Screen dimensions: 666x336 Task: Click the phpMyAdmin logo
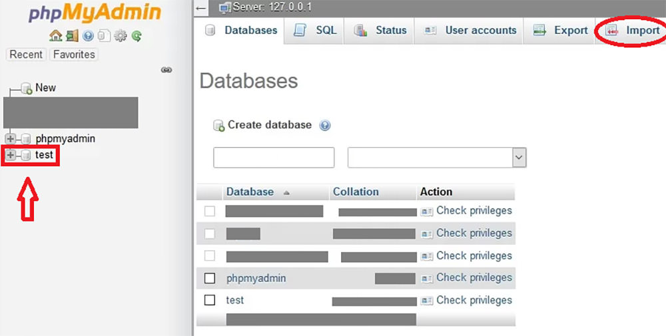click(x=95, y=13)
